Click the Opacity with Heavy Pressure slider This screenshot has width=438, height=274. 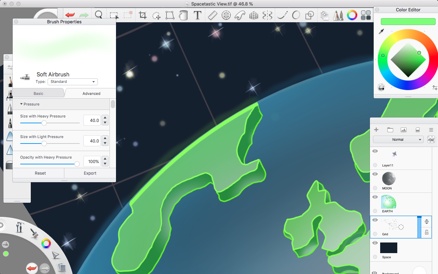(50, 164)
